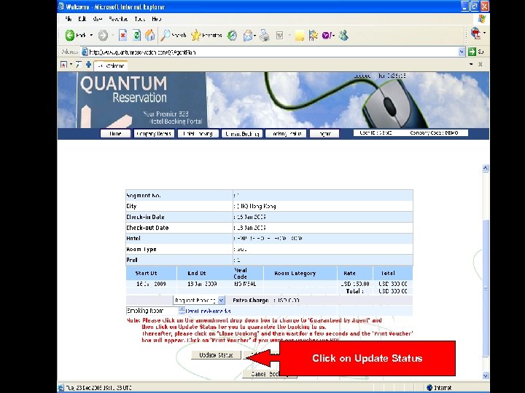525x393 pixels.
Task: Click the Check-in Date label
Action: click(145, 217)
